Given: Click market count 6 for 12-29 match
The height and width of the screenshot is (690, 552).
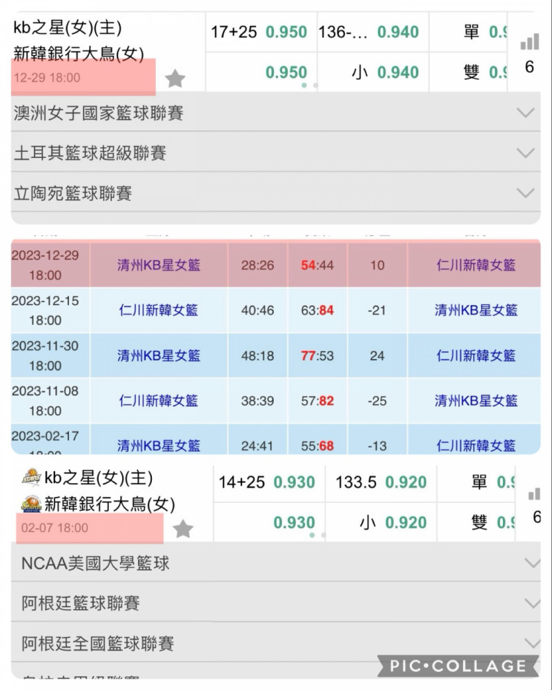Looking at the screenshot, I should point(529,67).
